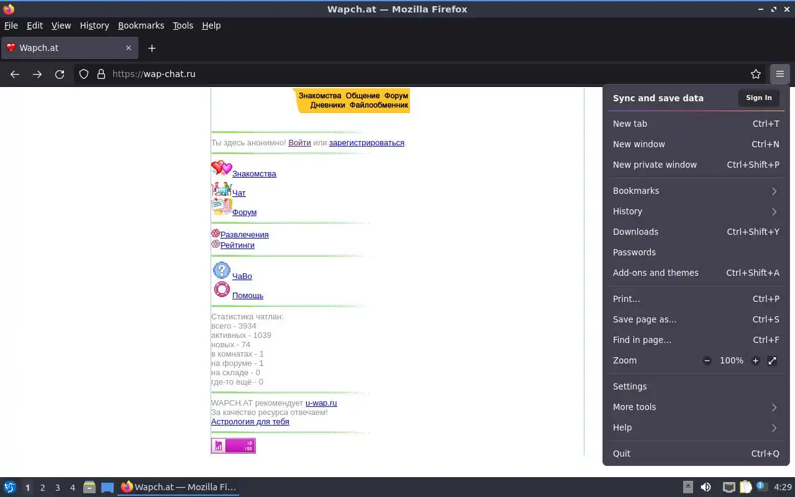
Task: Switch to workspace 2
Action: tap(42, 488)
